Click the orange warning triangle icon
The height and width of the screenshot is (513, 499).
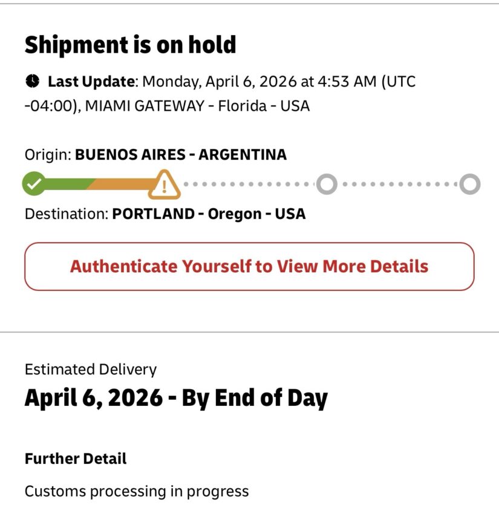[164, 184]
